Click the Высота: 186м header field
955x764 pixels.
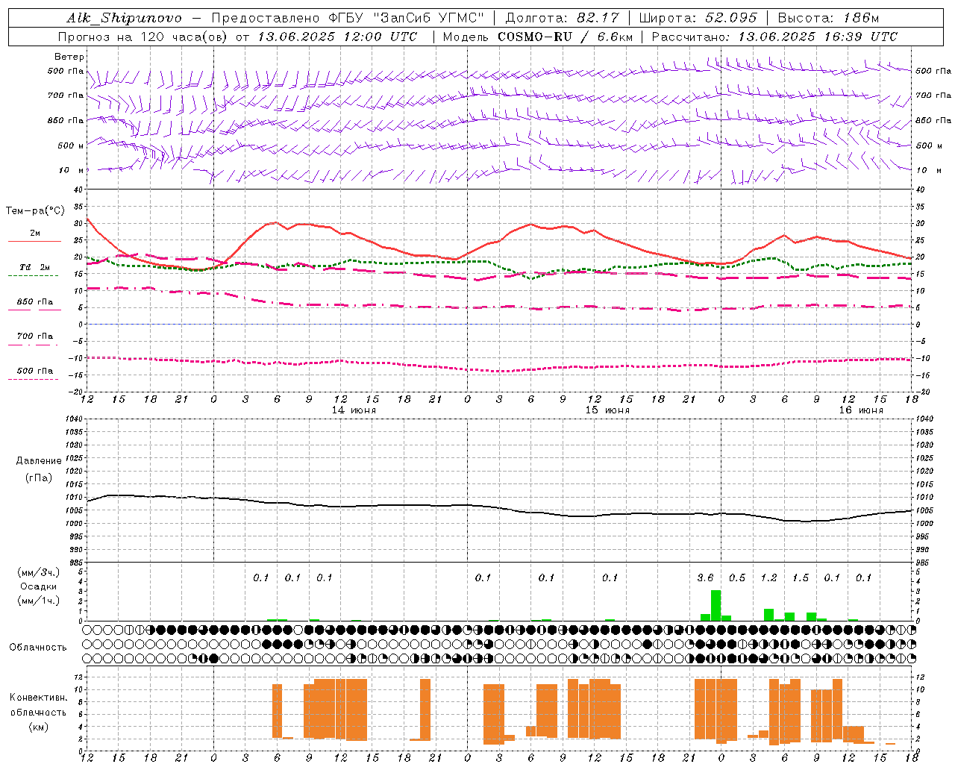[829, 18]
